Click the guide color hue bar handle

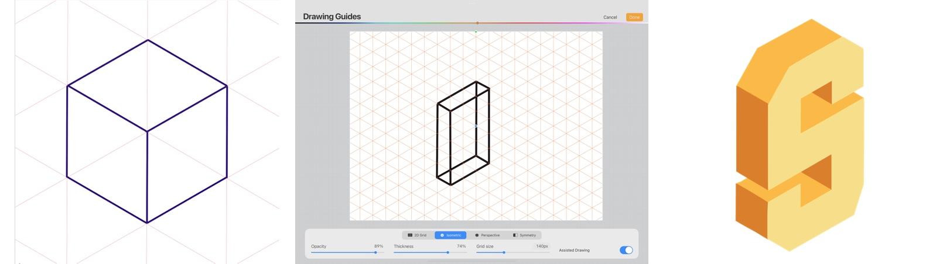[477, 23]
